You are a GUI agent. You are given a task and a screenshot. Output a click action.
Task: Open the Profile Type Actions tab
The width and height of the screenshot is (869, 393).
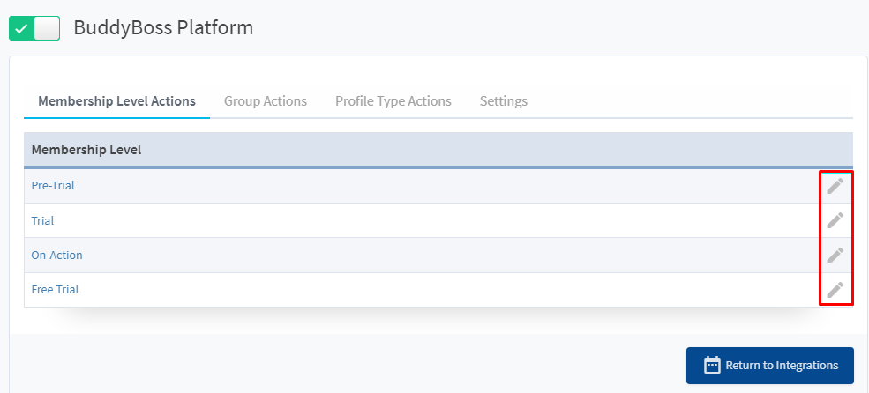[x=393, y=101]
